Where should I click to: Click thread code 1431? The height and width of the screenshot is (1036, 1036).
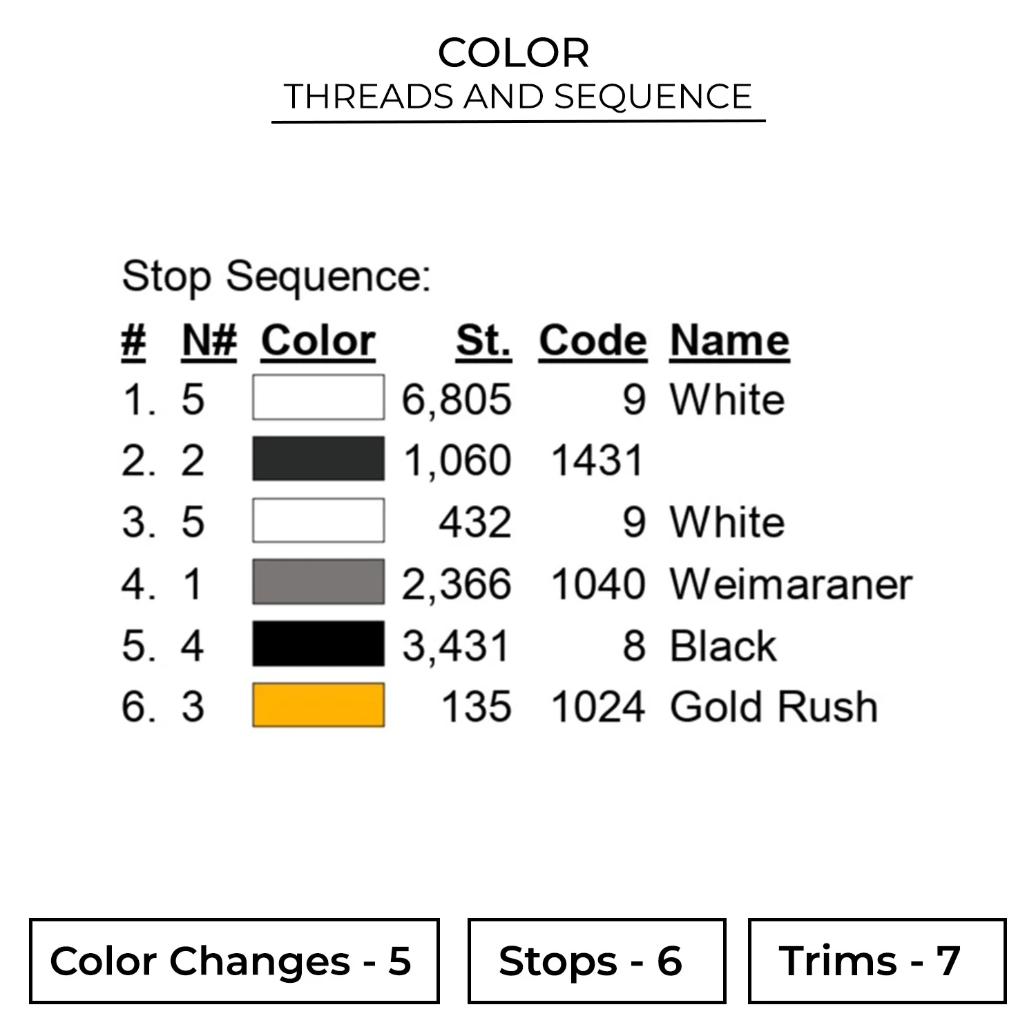click(x=597, y=461)
